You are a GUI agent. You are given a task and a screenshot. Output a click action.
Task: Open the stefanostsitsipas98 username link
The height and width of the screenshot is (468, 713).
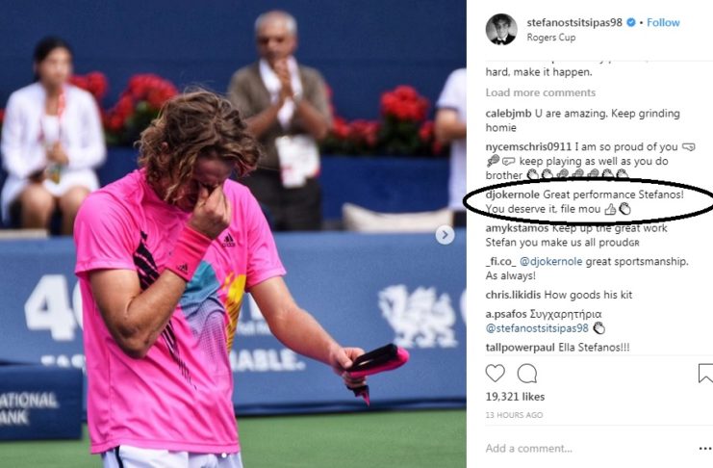point(574,22)
